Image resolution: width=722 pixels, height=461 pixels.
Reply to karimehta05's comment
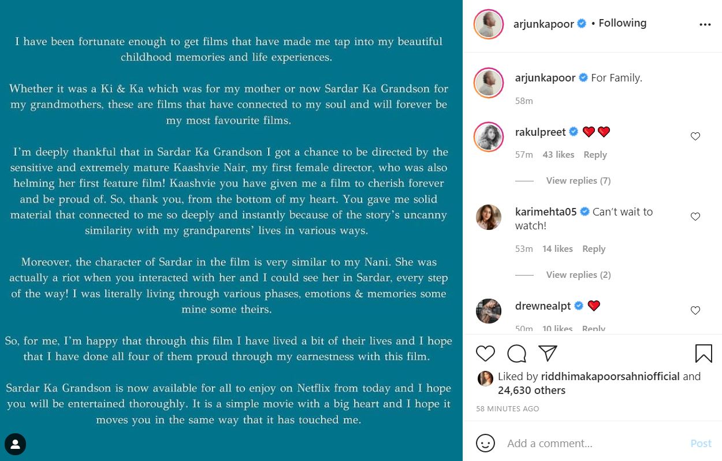click(x=594, y=248)
